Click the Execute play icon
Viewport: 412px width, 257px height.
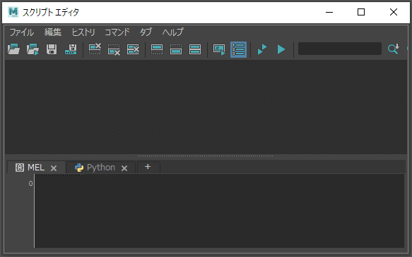point(281,49)
